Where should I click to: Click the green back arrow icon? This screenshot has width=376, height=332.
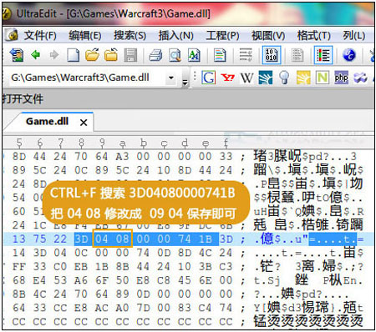pos(36,54)
